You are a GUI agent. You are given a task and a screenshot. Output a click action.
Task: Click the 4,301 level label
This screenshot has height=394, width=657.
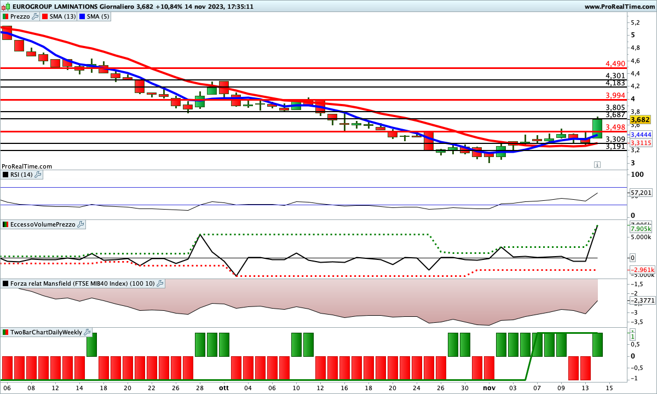[x=615, y=76]
